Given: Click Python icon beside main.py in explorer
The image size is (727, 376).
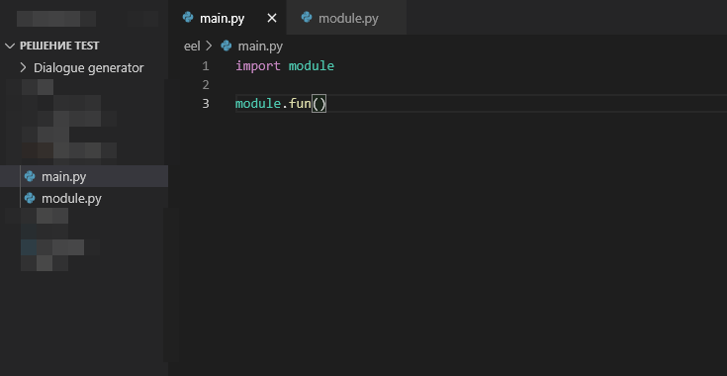Looking at the screenshot, I should pos(30,176).
